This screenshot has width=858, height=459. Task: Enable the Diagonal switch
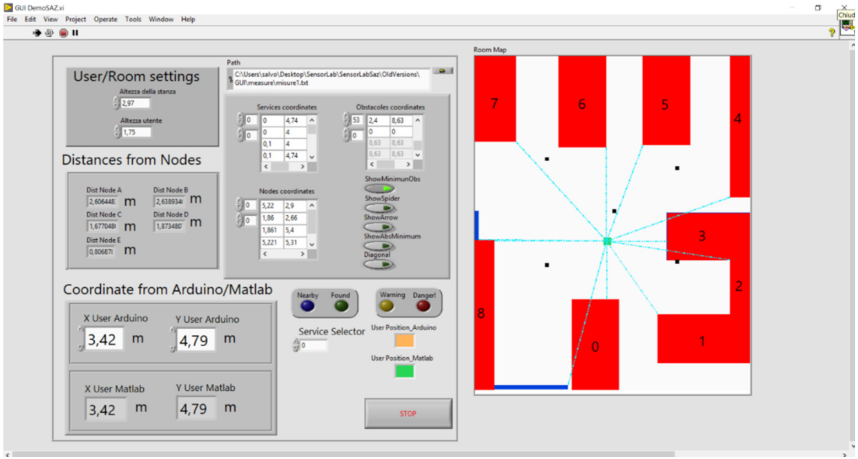(379, 265)
